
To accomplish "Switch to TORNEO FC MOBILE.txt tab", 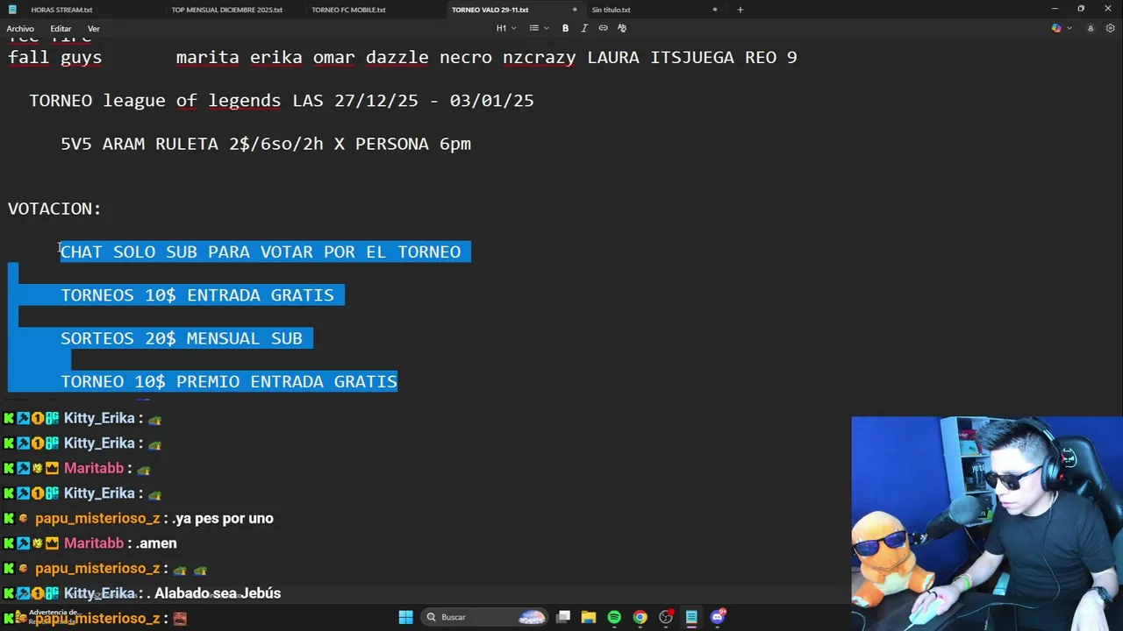I will pos(348,10).
